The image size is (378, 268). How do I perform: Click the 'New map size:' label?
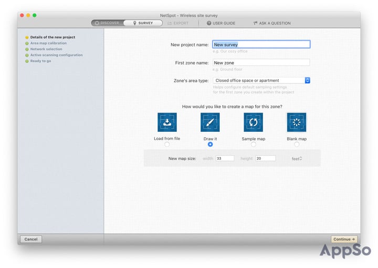point(182,159)
